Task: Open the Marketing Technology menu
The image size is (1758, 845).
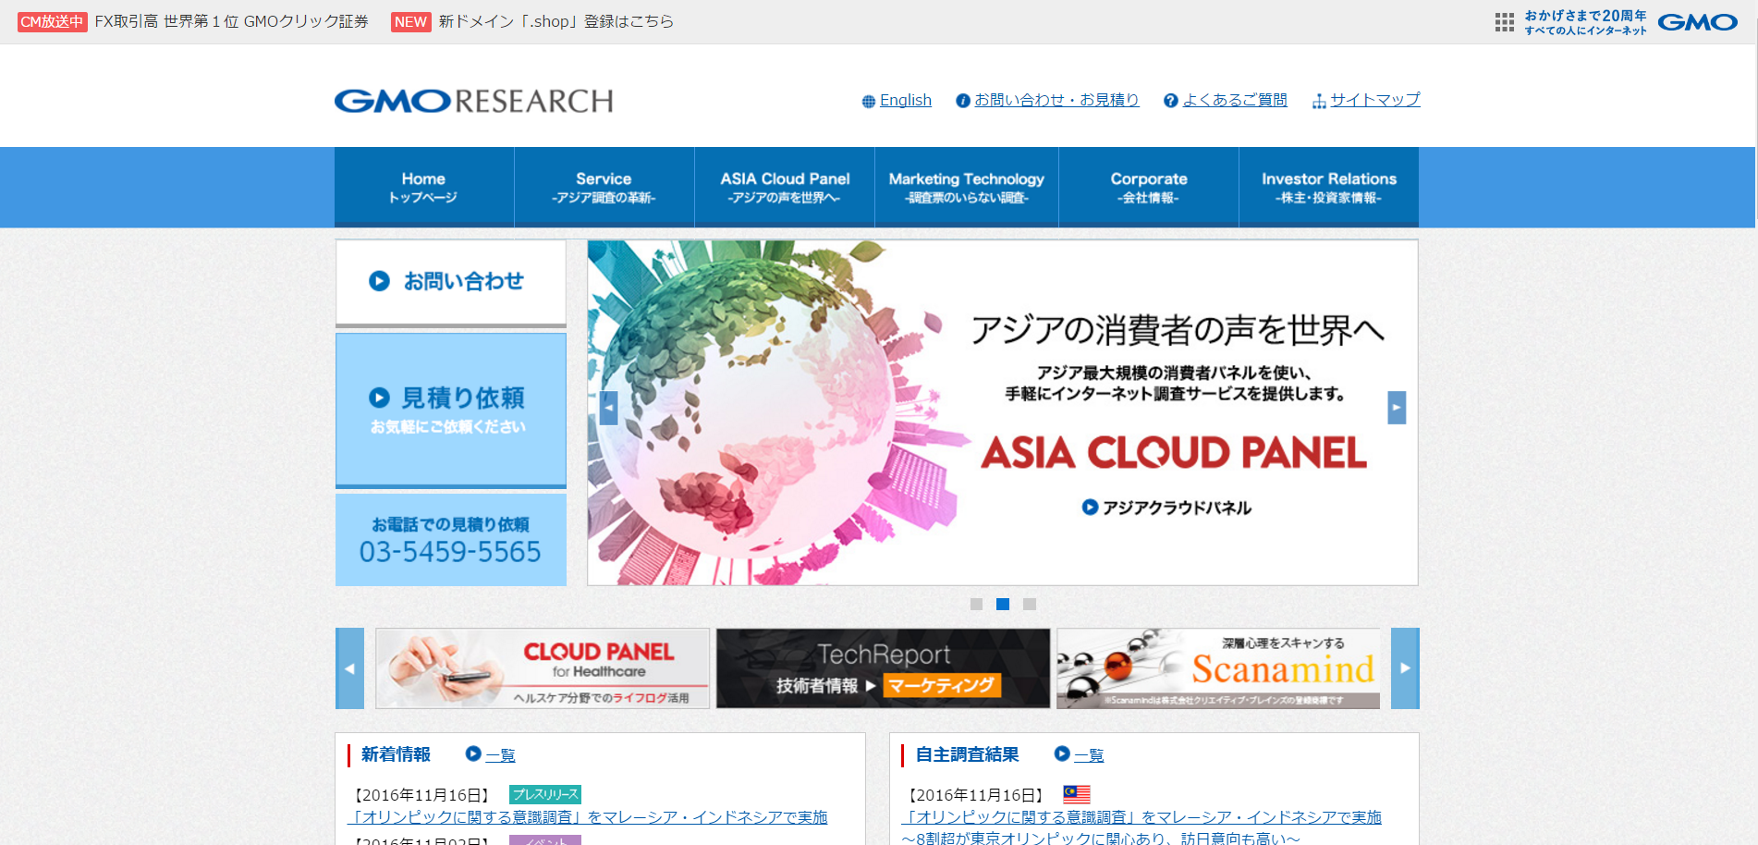Action: [967, 187]
